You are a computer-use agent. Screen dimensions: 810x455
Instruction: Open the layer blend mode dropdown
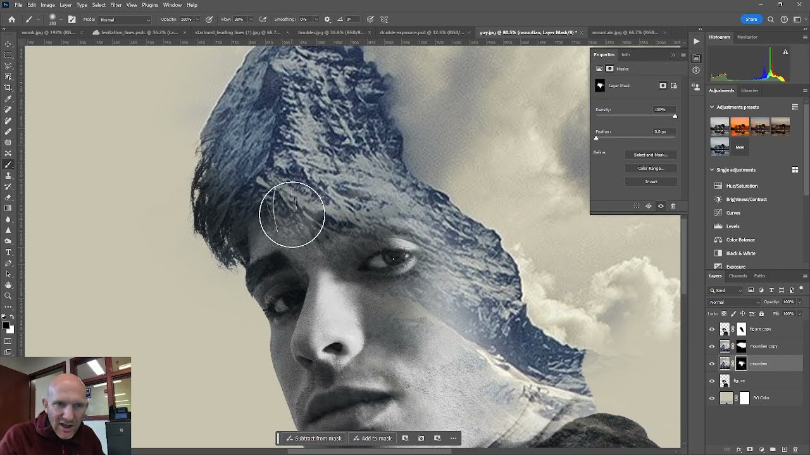click(x=734, y=302)
